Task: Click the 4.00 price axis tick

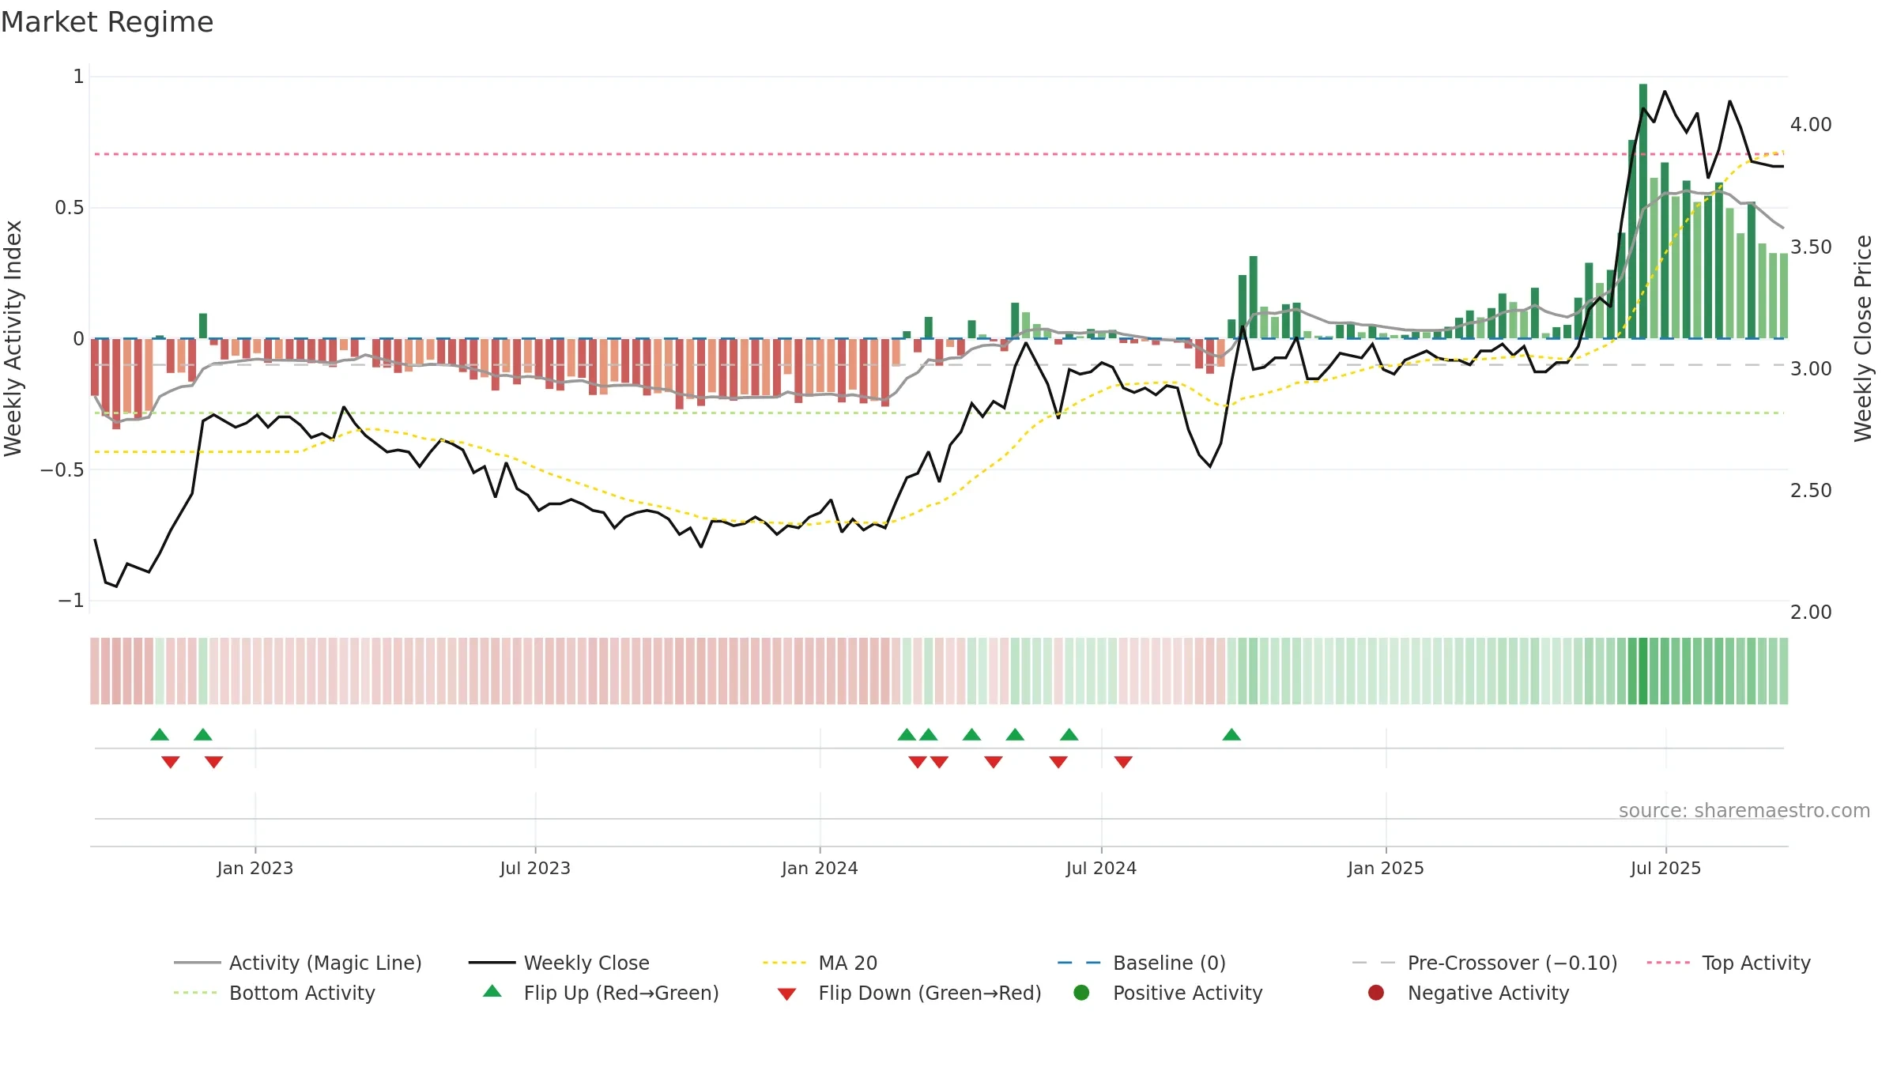Action: pos(1811,125)
